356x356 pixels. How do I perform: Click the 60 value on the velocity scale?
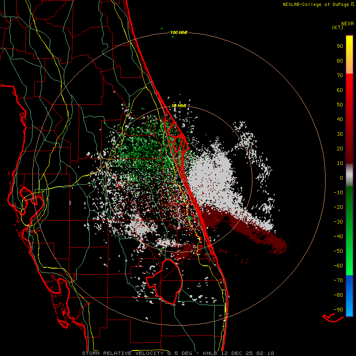click(340, 90)
